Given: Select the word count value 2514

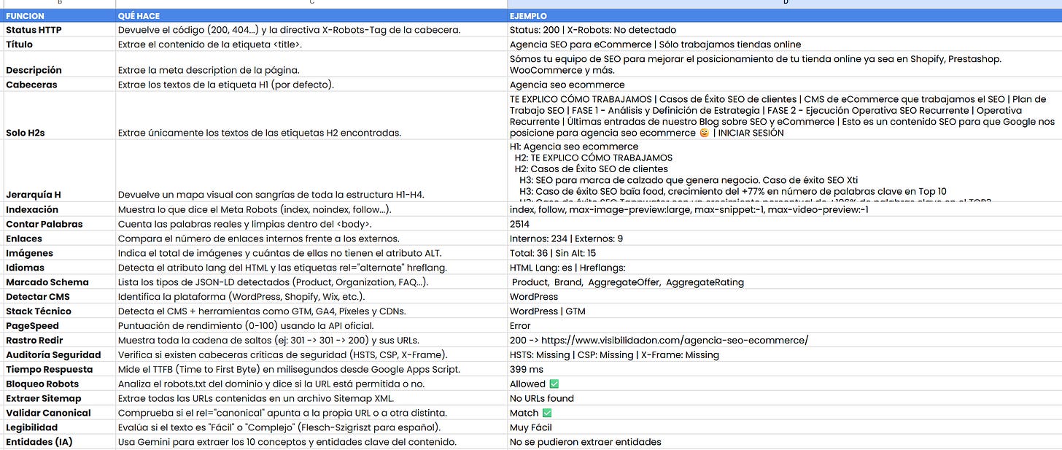Looking at the screenshot, I should pos(784,224).
